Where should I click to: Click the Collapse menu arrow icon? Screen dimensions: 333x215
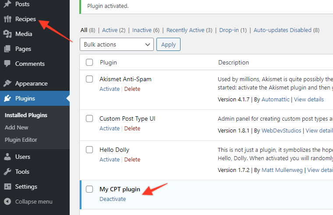pyautogui.click(x=7, y=201)
